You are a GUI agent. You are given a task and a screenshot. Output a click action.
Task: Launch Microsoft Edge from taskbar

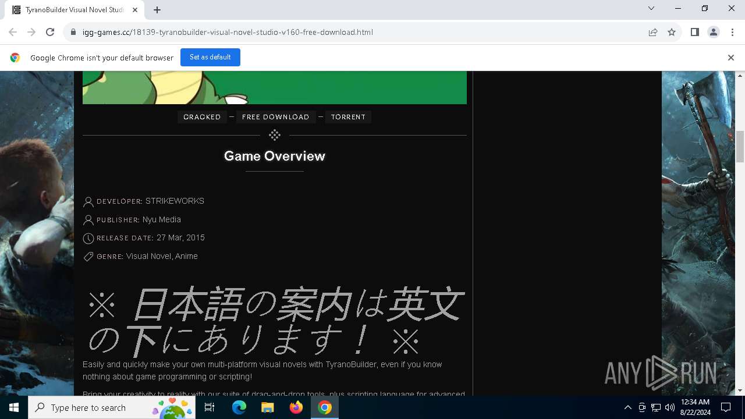point(239,407)
